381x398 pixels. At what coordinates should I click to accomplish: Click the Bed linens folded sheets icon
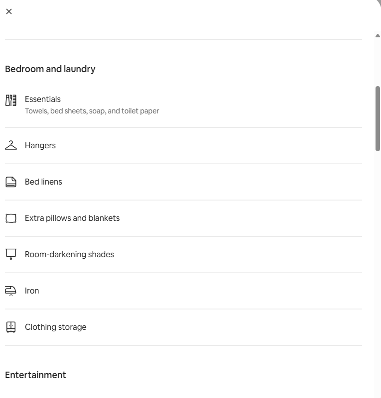tap(11, 182)
